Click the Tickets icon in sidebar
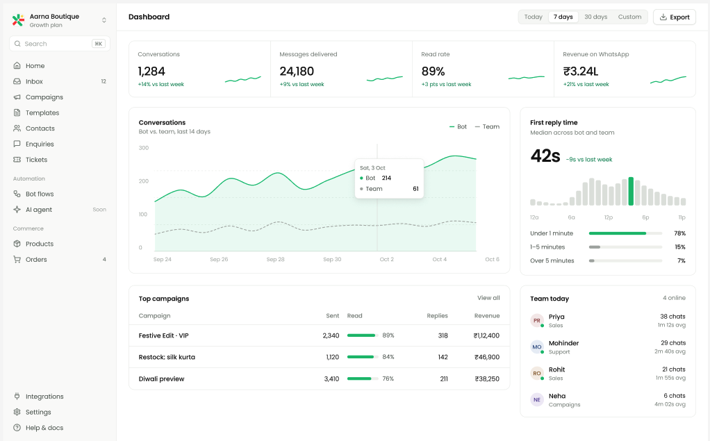Image resolution: width=710 pixels, height=441 pixels. (17, 159)
